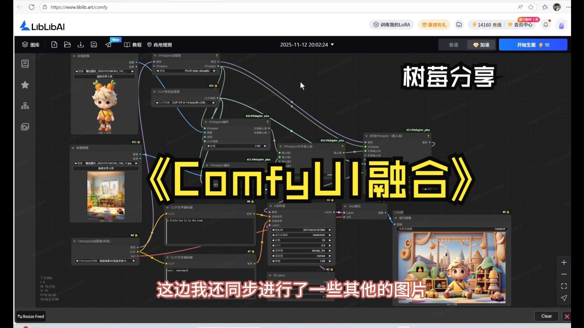Fit the canvas to view
The width and height of the screenshot is (584, 328).
click(564, 286)
